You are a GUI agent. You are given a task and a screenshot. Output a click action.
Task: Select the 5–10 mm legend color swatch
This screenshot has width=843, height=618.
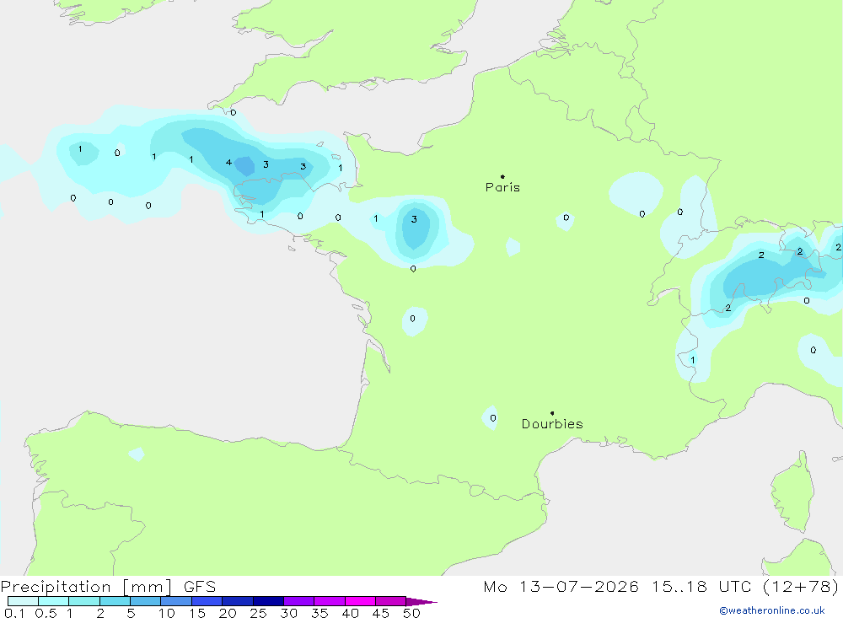pyautogui.click(x=145, y=601)
